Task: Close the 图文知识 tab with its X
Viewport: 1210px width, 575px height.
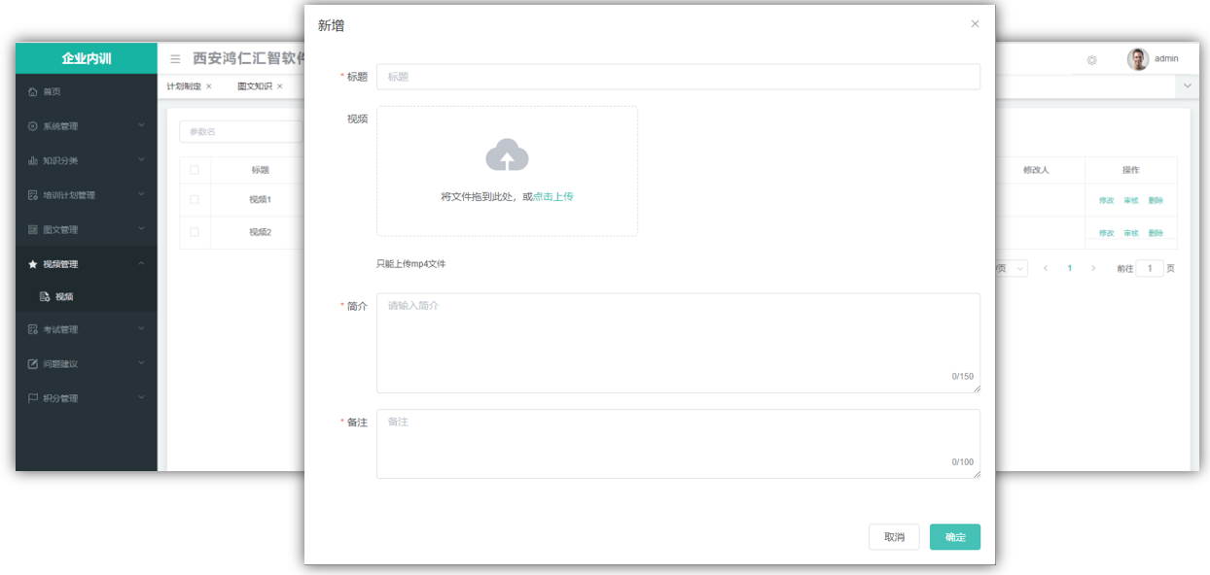Action: [x=280, y=86]
